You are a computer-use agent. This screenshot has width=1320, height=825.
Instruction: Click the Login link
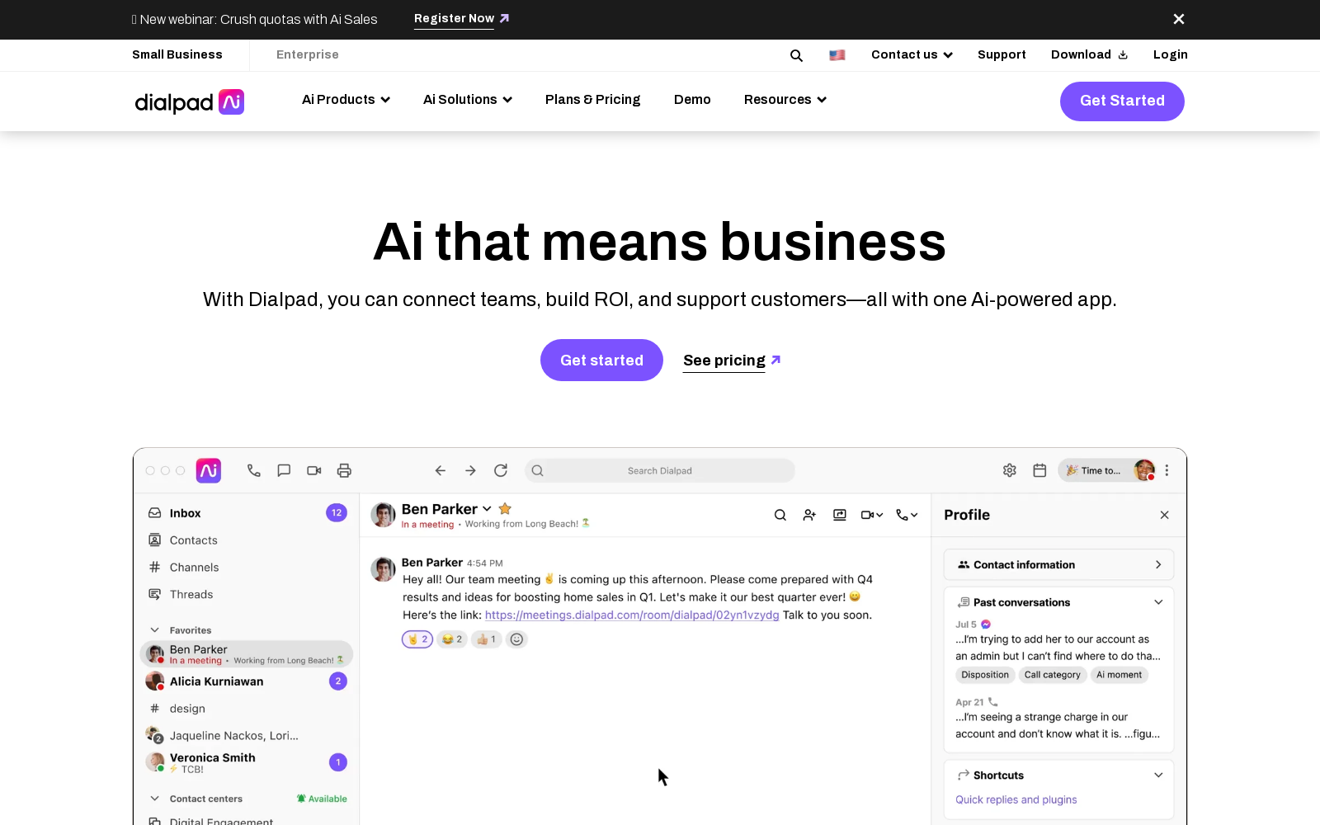[x=1171, y=55]
